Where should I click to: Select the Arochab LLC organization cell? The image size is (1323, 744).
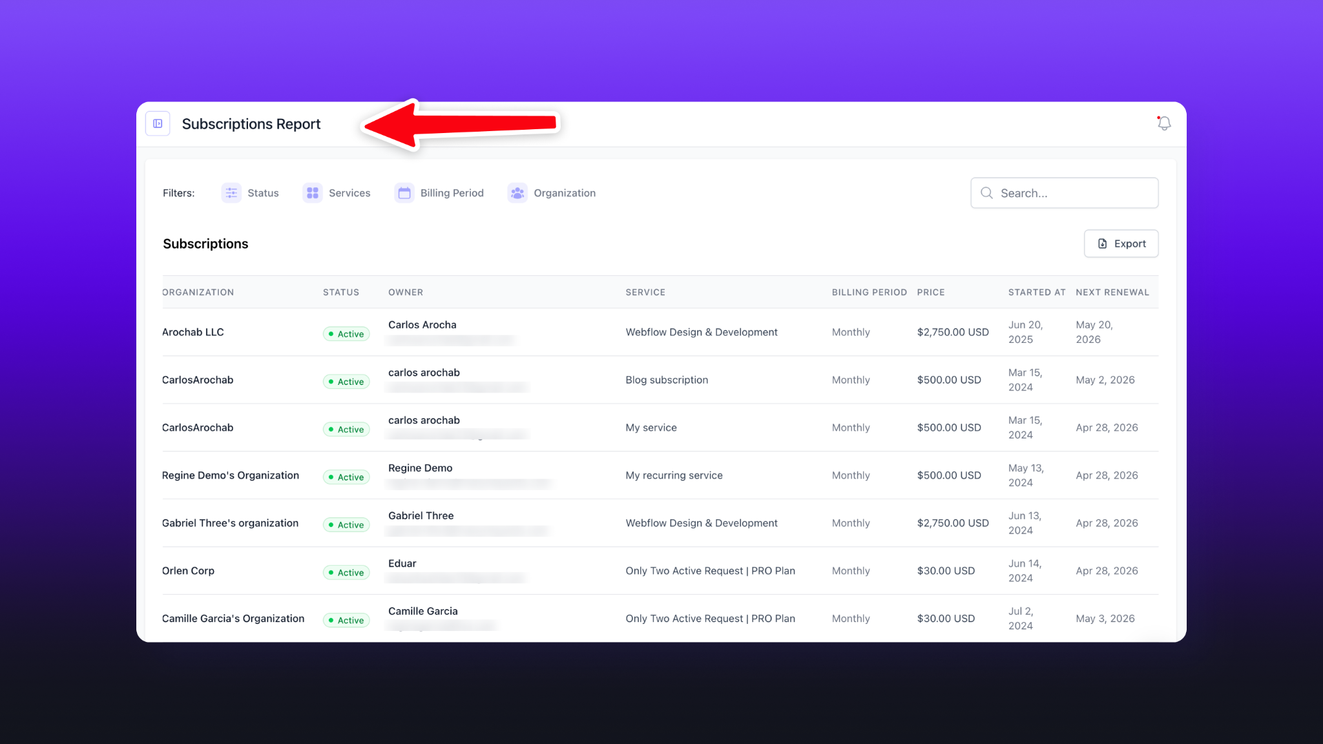[193, 332]
